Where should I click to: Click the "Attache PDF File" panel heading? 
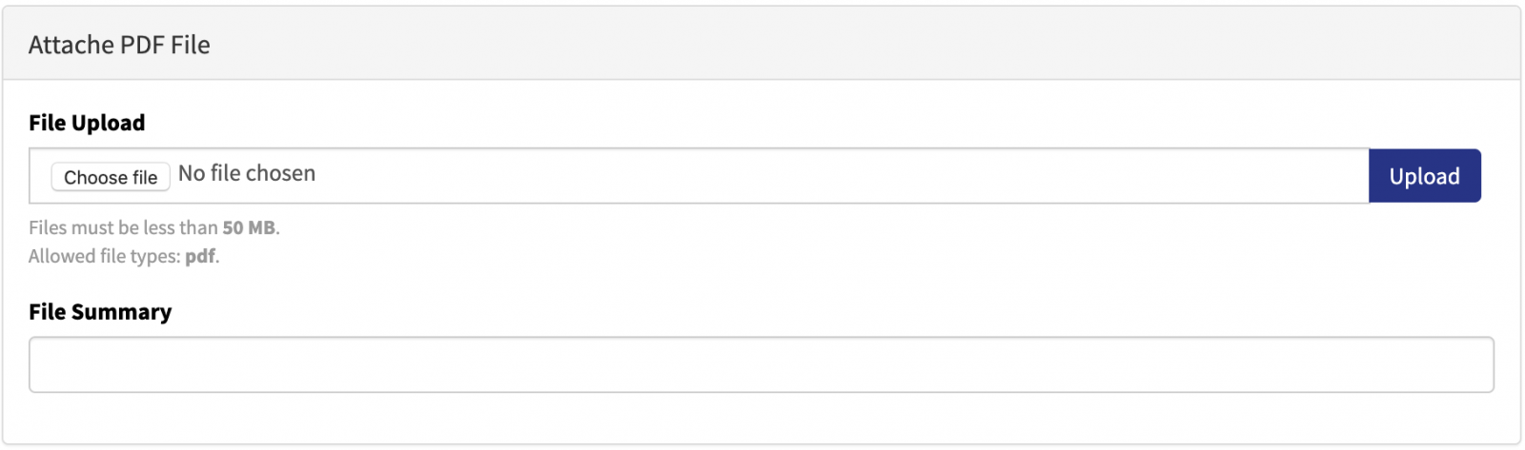tap(119, 45)
